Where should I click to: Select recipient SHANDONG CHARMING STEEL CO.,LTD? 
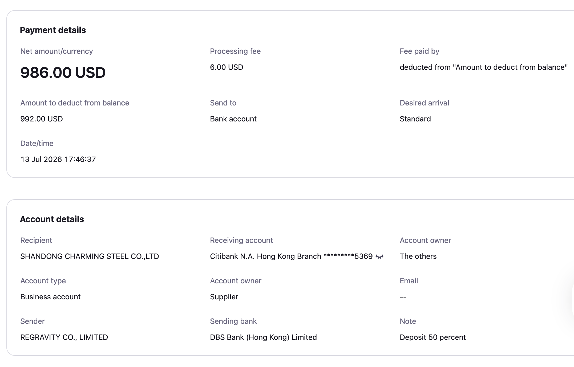click(x=90, y=256)
